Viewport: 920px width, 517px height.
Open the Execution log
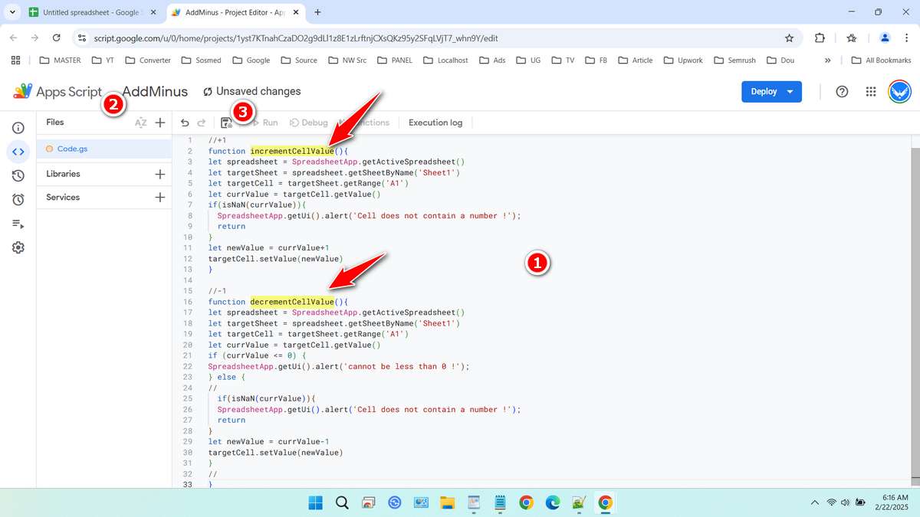point(435,123)
